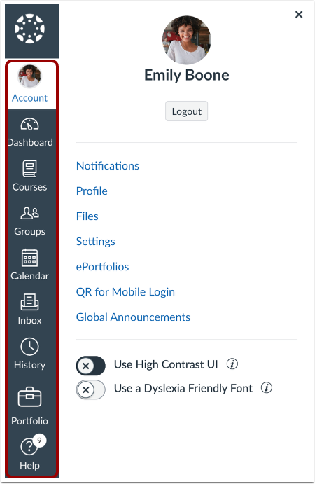This screenshot has width=315, height=484.
Task: Click Emily Boone's large profile picture
Action: (x=187, y=40)
